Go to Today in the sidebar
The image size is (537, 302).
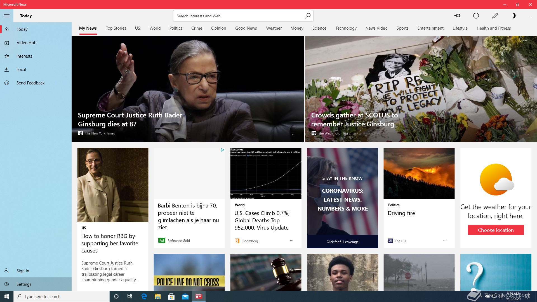coord(36,29)
